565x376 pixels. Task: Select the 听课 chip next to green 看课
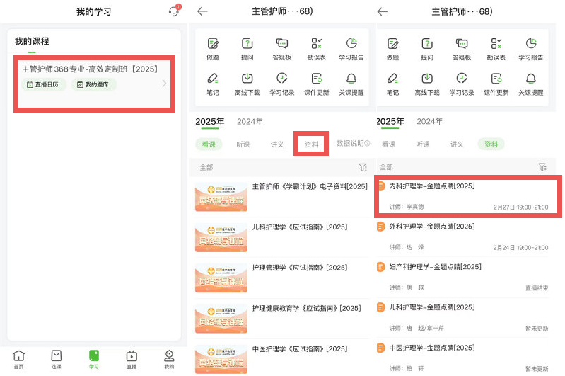pos(243,144)
